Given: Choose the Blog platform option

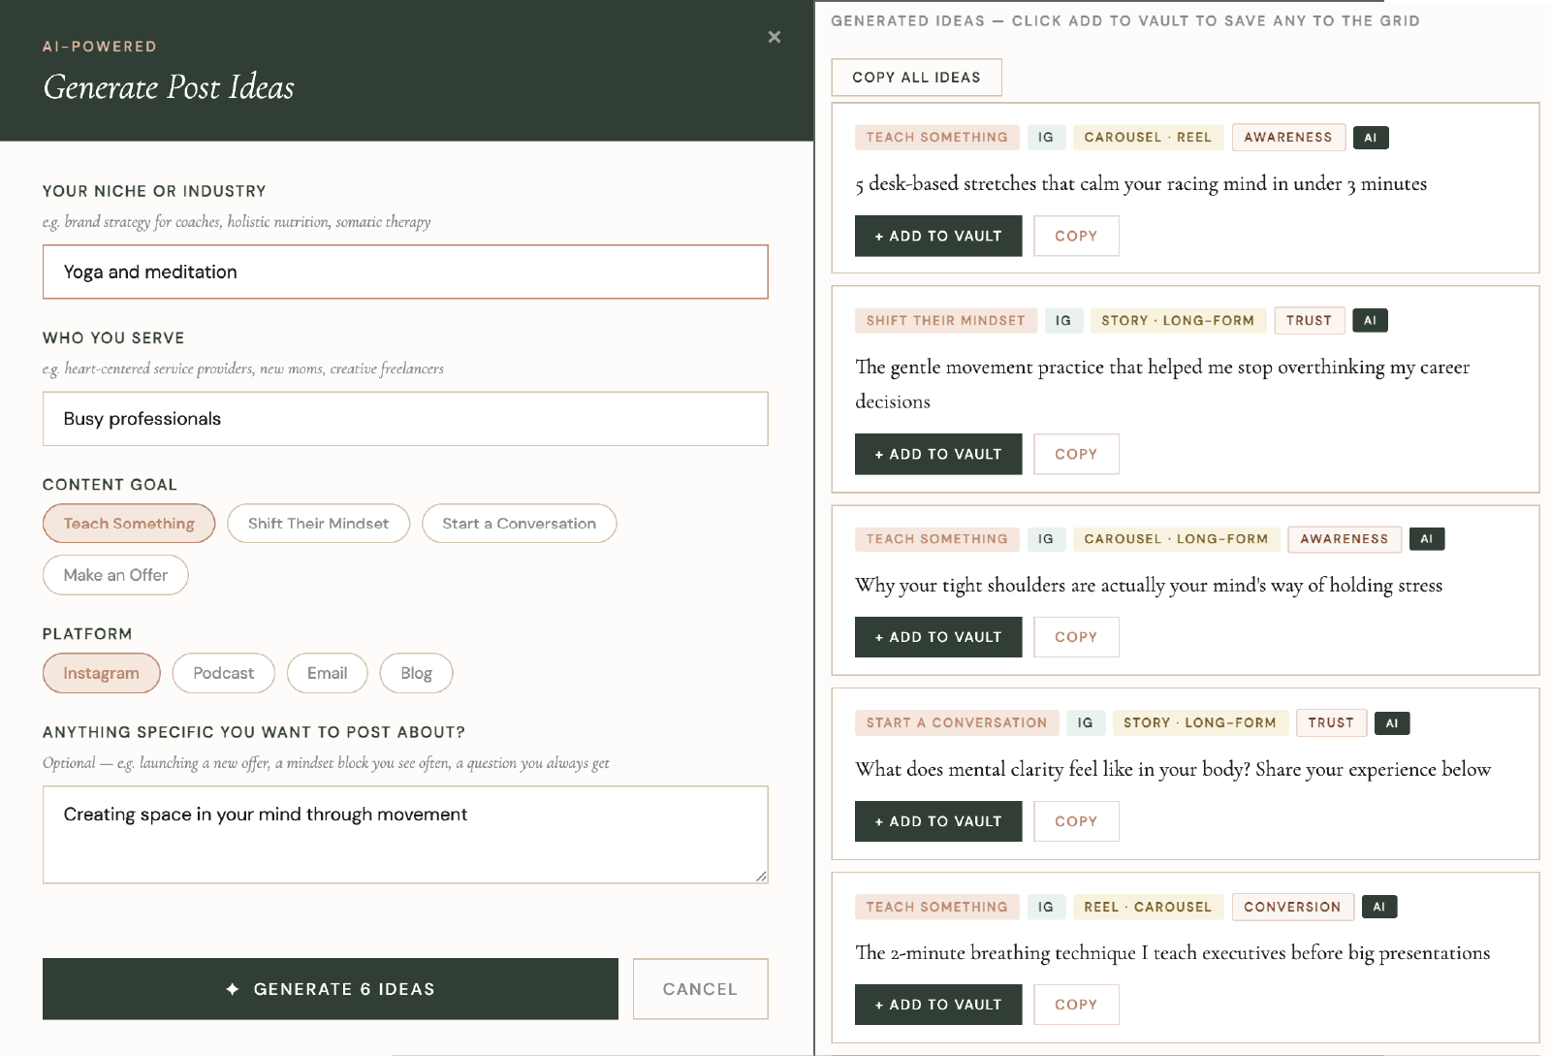Looking at the screenshot, I should click(x=416, y=673).
